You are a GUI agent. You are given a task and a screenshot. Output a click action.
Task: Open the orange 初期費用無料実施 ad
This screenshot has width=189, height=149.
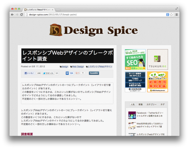(x=157, y=82)
